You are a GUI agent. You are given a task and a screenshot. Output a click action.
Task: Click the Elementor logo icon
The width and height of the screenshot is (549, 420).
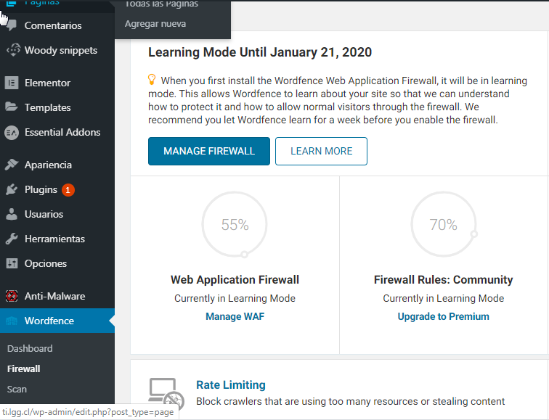12,83
